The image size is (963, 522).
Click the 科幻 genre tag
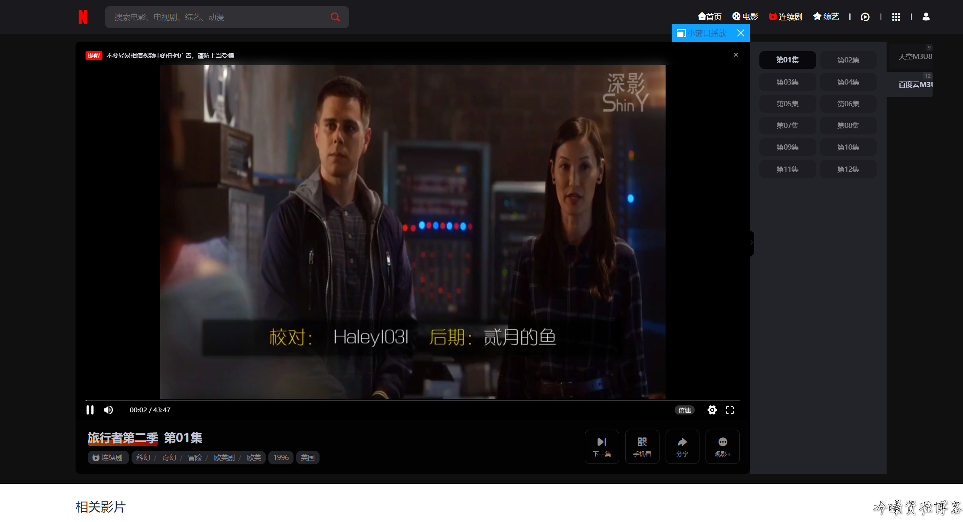click(x=143, y=458)
